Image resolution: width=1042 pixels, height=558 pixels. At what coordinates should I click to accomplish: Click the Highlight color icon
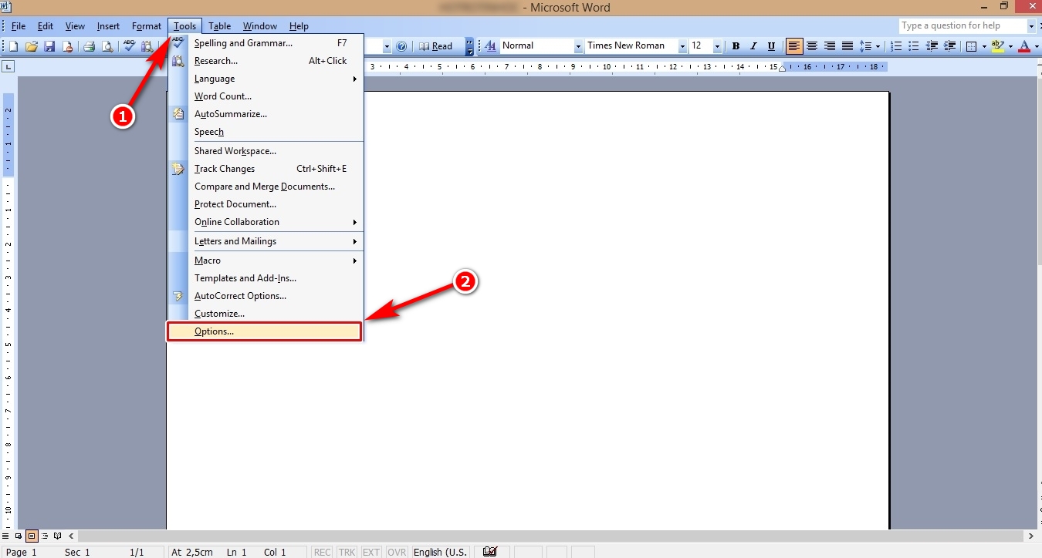tap(999, 46)
